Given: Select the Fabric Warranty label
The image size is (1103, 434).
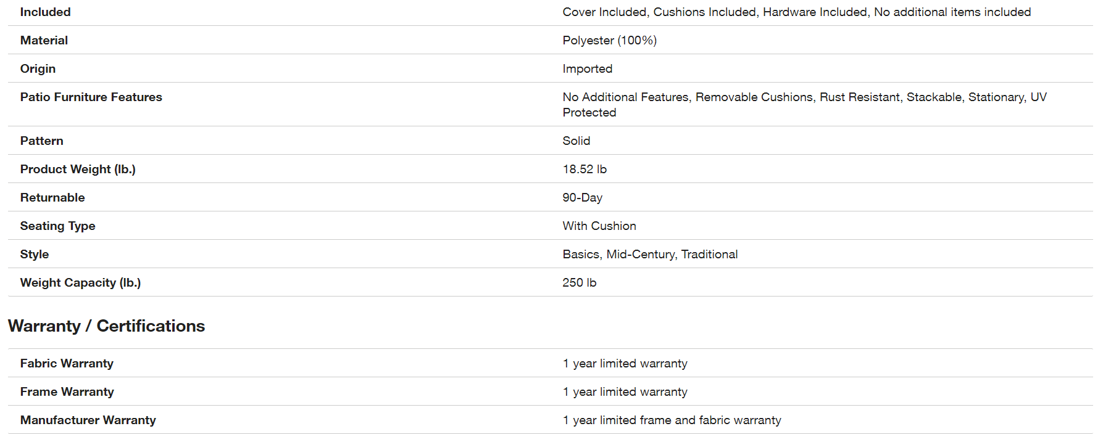Looking at the screenshot, I should pyautogui.click(x=67, y=363).
